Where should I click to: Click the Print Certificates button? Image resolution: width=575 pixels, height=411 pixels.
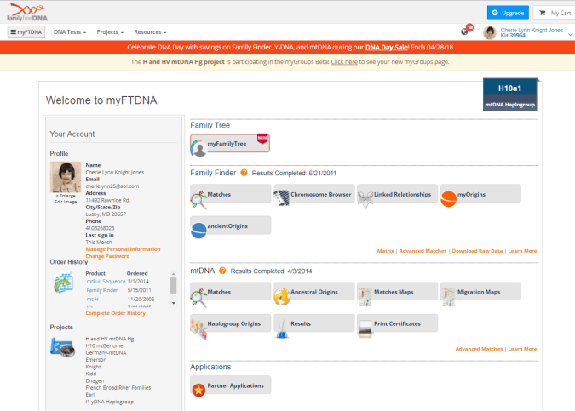click(396, 323)
